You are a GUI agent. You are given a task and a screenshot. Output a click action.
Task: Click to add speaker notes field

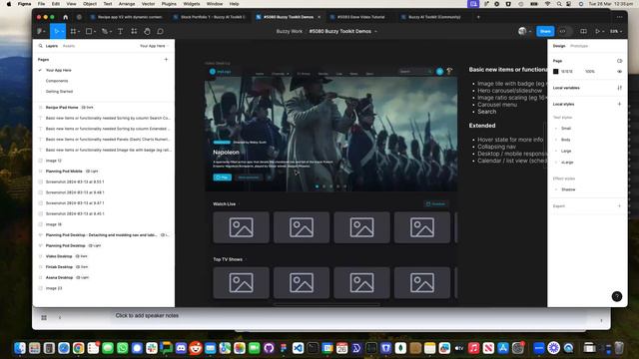pos(147,315)
